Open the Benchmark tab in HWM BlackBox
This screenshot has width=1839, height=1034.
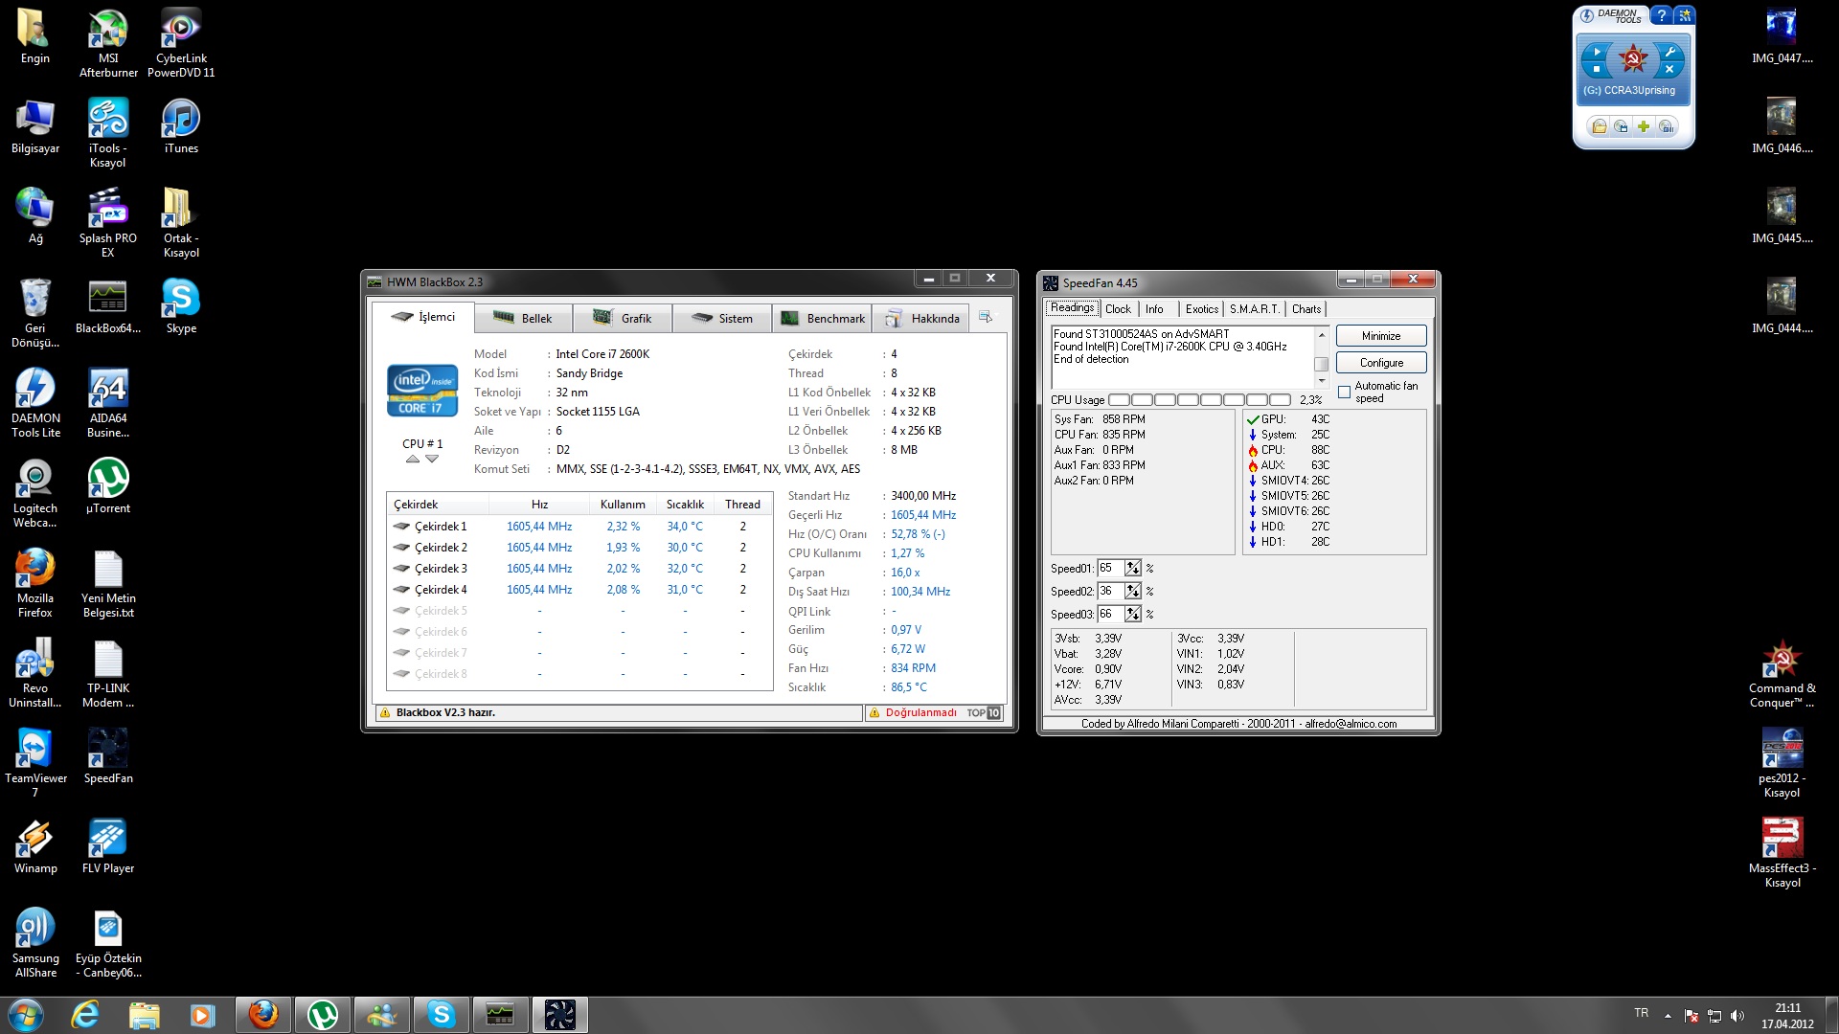822,318
